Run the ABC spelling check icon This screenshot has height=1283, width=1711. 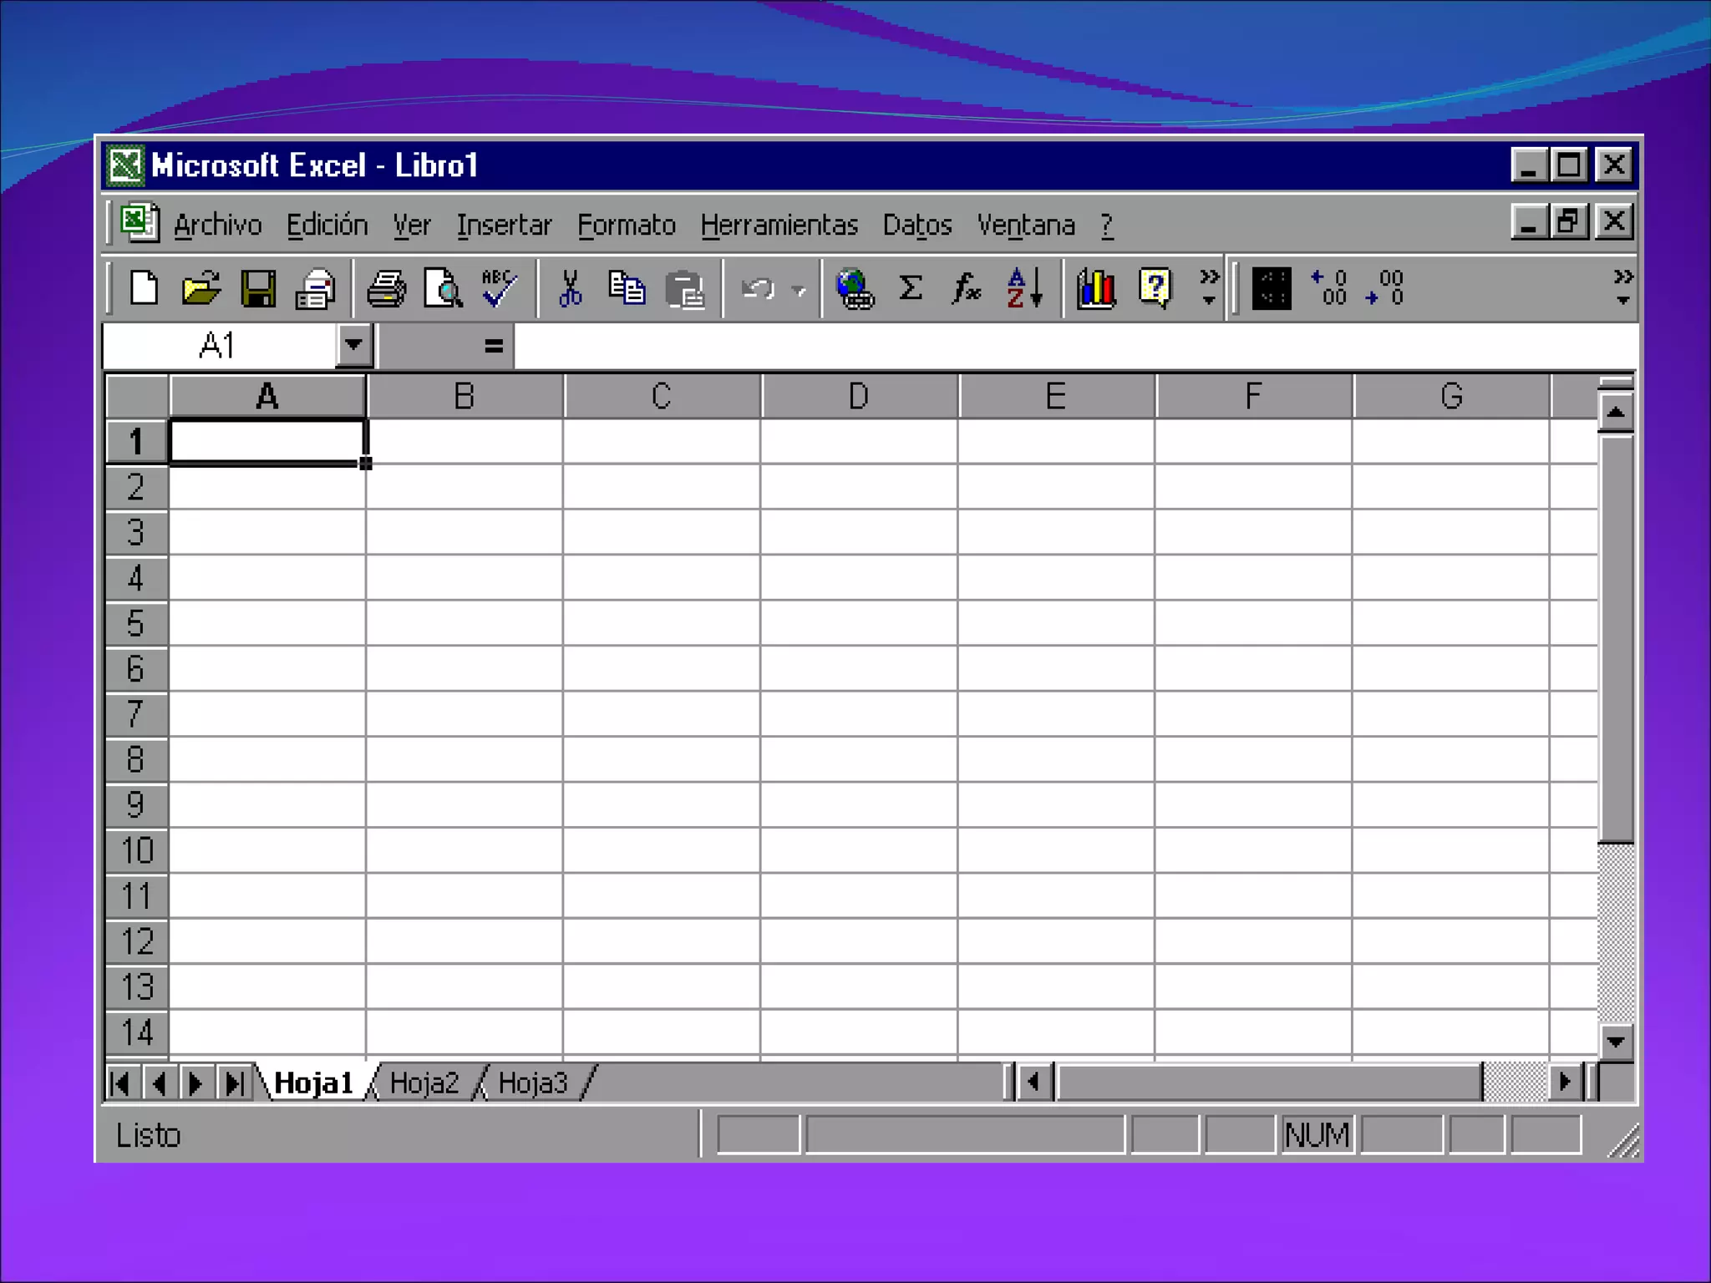500,289
